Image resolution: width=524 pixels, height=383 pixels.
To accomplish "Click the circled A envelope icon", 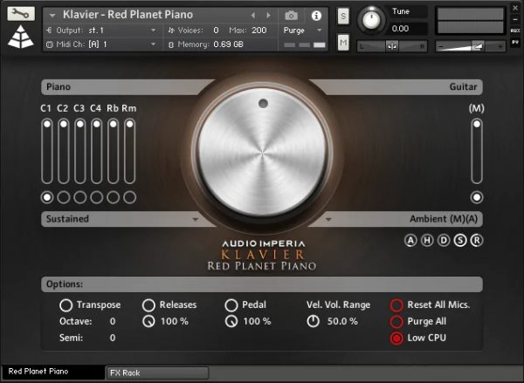I will pyautogui.click(x=410, y=241).
